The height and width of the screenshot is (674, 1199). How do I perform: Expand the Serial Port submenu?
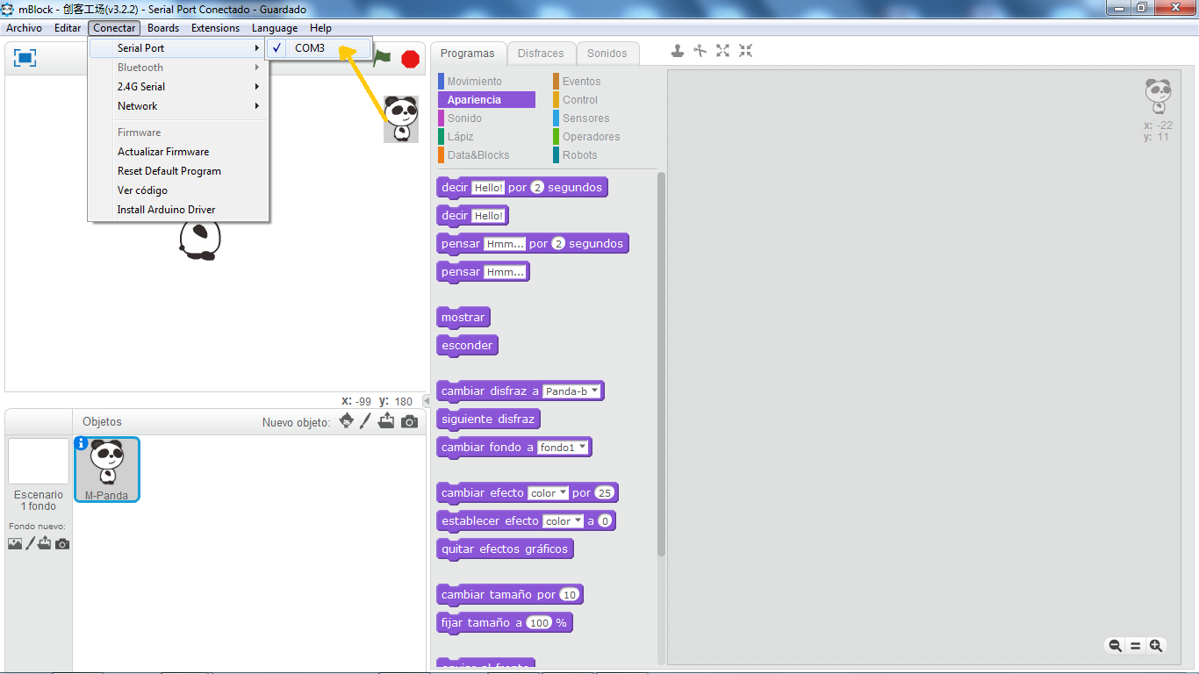(178, 48)
